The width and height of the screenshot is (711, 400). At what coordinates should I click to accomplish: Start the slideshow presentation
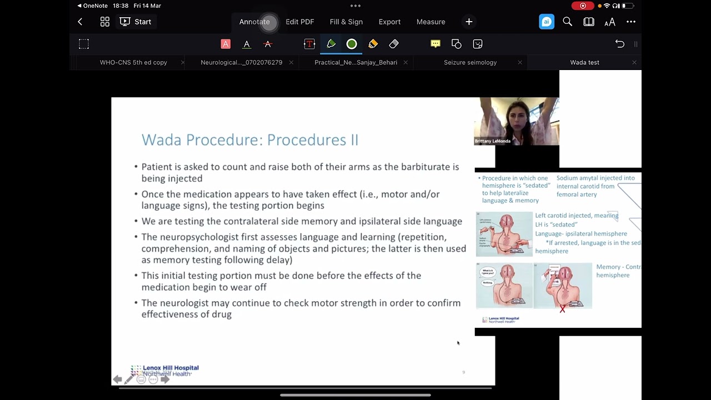136,22
